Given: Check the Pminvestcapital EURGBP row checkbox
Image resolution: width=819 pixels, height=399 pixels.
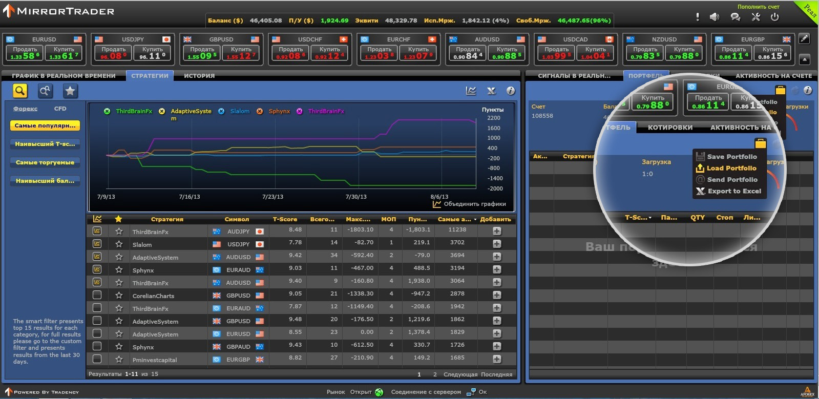Looking at the screenshot, I should coord(97,359).
